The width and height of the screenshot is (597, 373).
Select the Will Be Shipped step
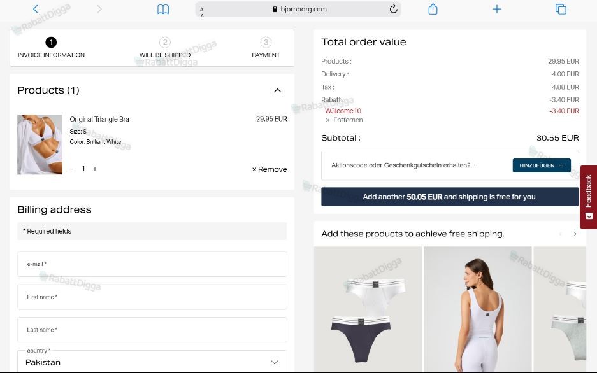(165, 48)
